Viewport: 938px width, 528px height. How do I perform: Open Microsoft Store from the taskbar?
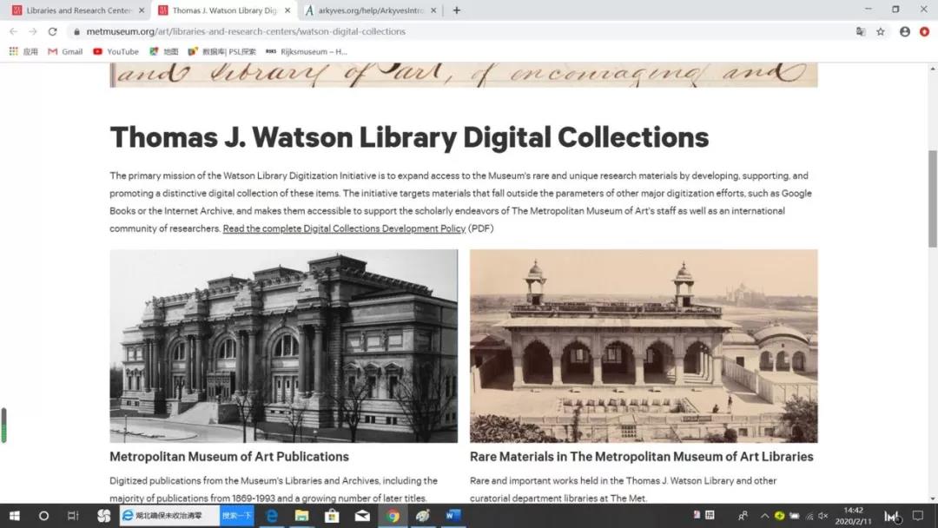(332, 516)
